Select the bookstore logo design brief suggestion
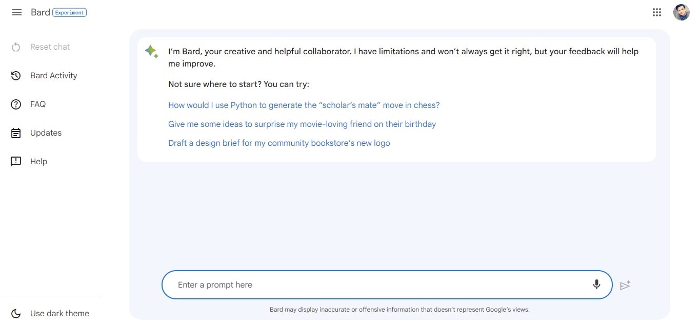The image size is (699, 328). [x=279, y=143]
